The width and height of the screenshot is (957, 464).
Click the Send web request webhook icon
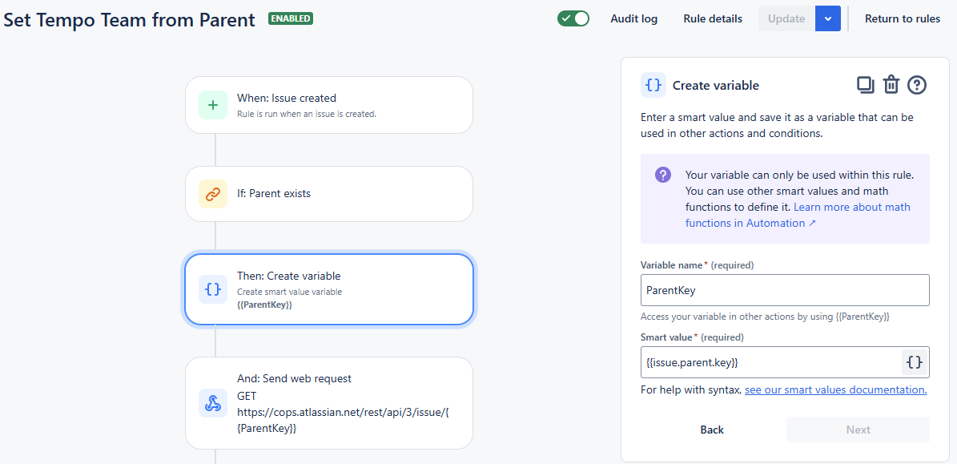pyautogui.click(x=212, y=403)
